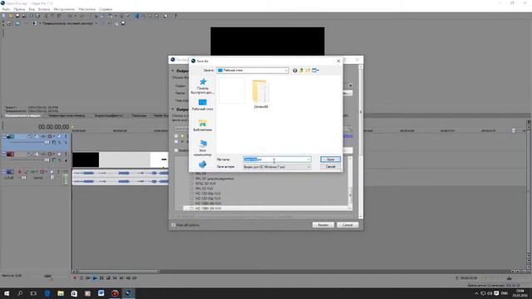Viewport: 532px width, 299px height.
Task: Open the Файл menu
Action: (6, 9)
